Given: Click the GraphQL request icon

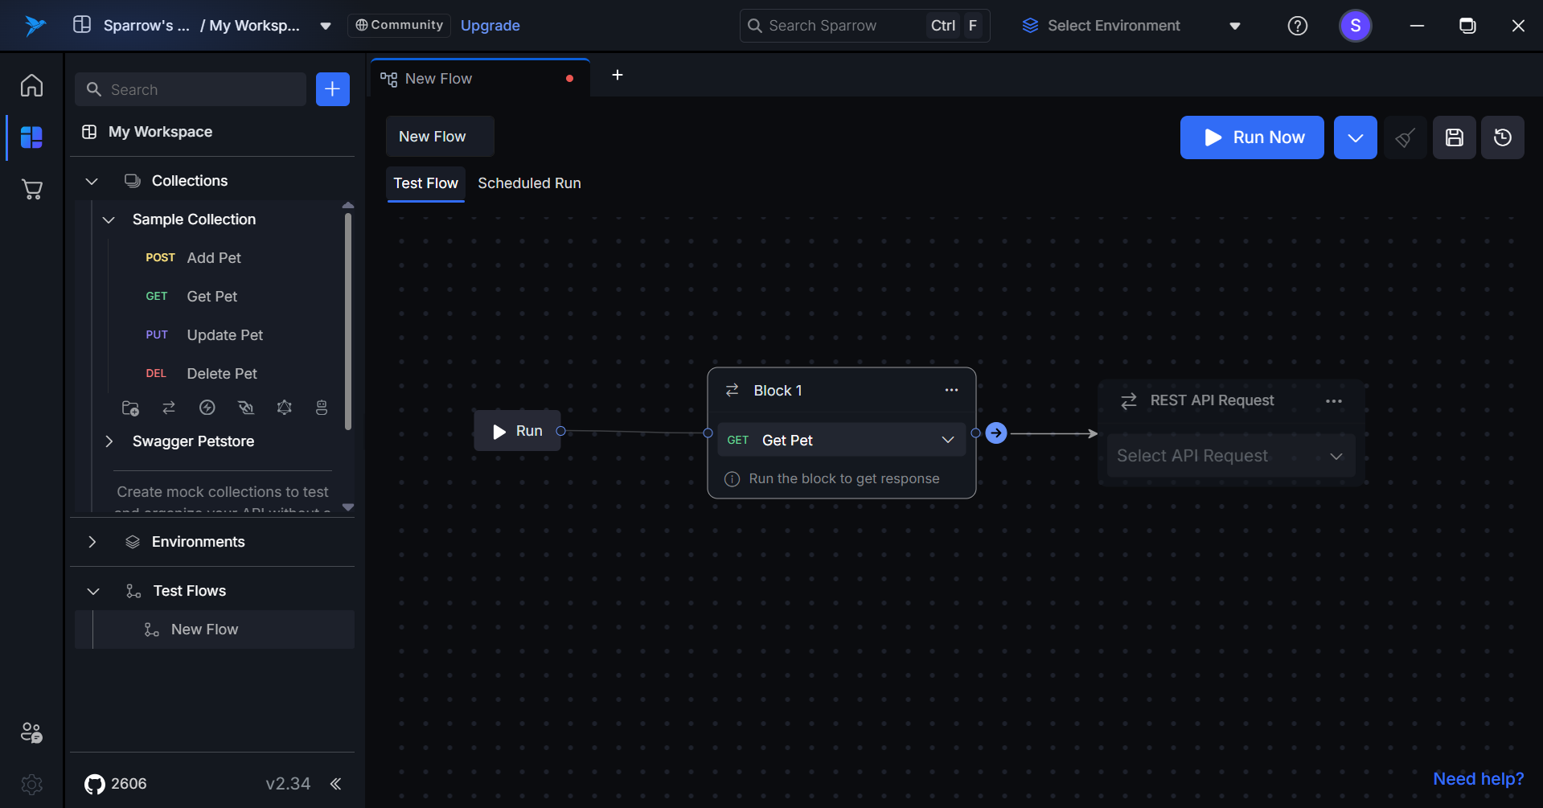Looking at the screenshot, I should (285, 408).
